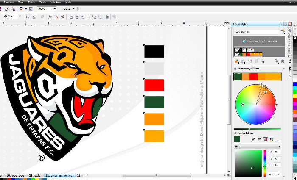
Task: Click the angle of rotation field
Action: click(13, 17)
